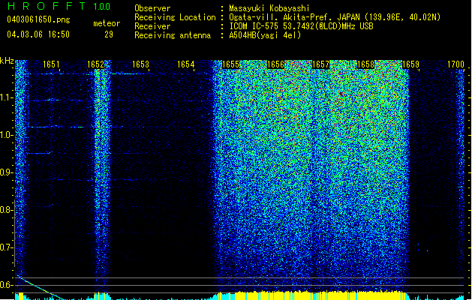Click the 1652 time marker
The width and height of the screenshot is (472, 300).
[x=95, y=64]
